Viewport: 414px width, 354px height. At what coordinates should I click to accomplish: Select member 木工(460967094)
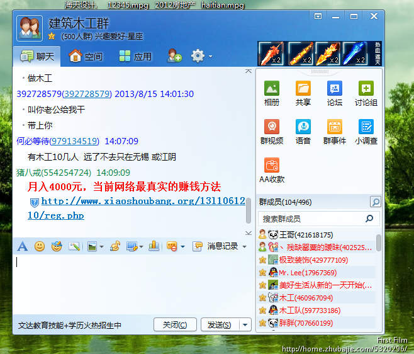pyautogui.click(x=316, y=298)
